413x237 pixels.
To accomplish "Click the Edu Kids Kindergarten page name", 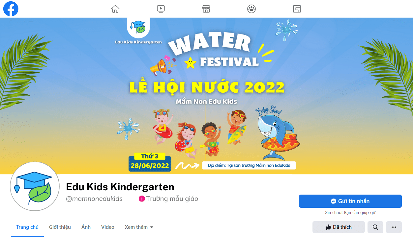I will pyautogui.click(x=120, y=187).
